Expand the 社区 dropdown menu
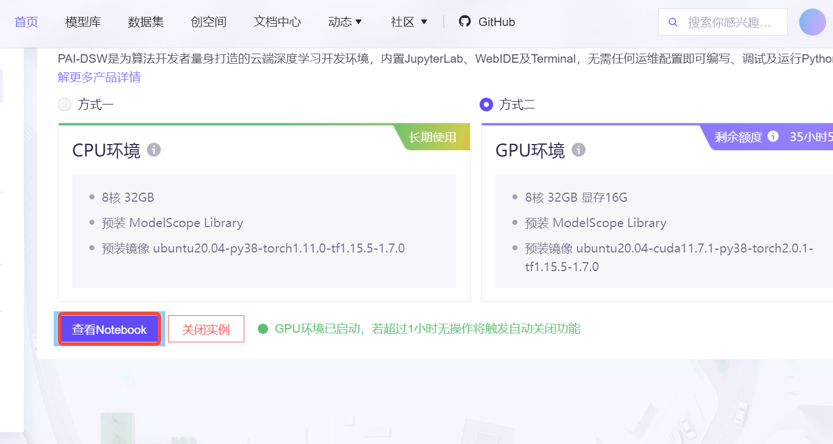The width and height of the screenshot is (833, 444). click(x=409, y=22)
